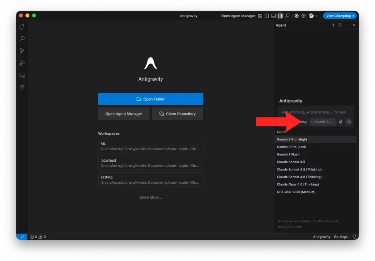Open the Extensions view in sidebar
This screenshot has height=261, width=375.
tap(22, 87)
